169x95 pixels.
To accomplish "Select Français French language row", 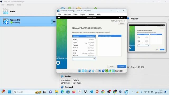I will coord(84,45).
